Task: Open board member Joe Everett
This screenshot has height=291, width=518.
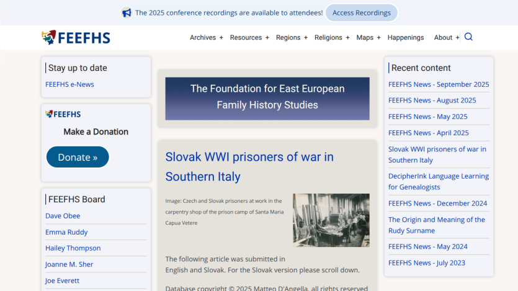Action: point(62,280)
